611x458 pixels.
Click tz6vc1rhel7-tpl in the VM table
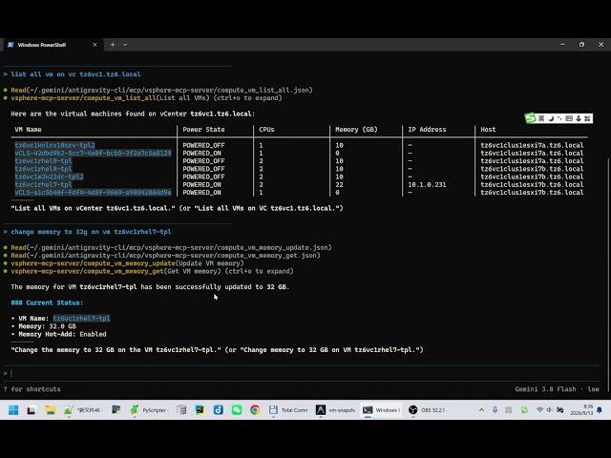click(43, 184)
